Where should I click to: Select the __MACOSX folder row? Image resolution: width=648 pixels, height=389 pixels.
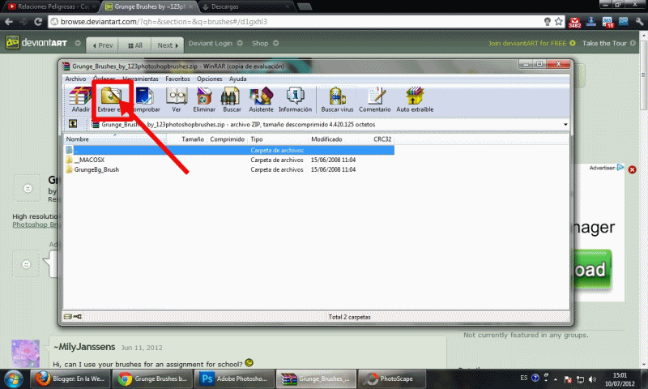coord(229,160)
